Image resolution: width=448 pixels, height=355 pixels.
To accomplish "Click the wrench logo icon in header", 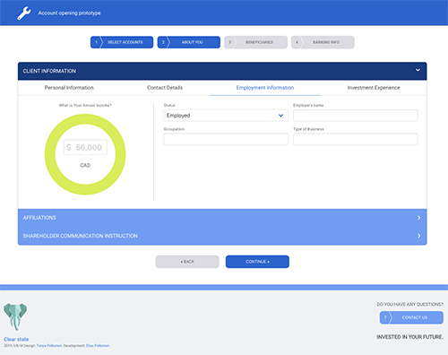I will tap(24, 13).
